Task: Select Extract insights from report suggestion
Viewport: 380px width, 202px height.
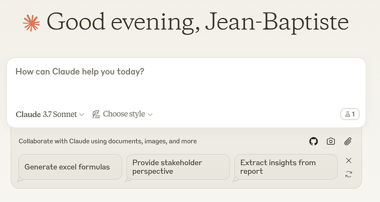Action: (286, 167)
